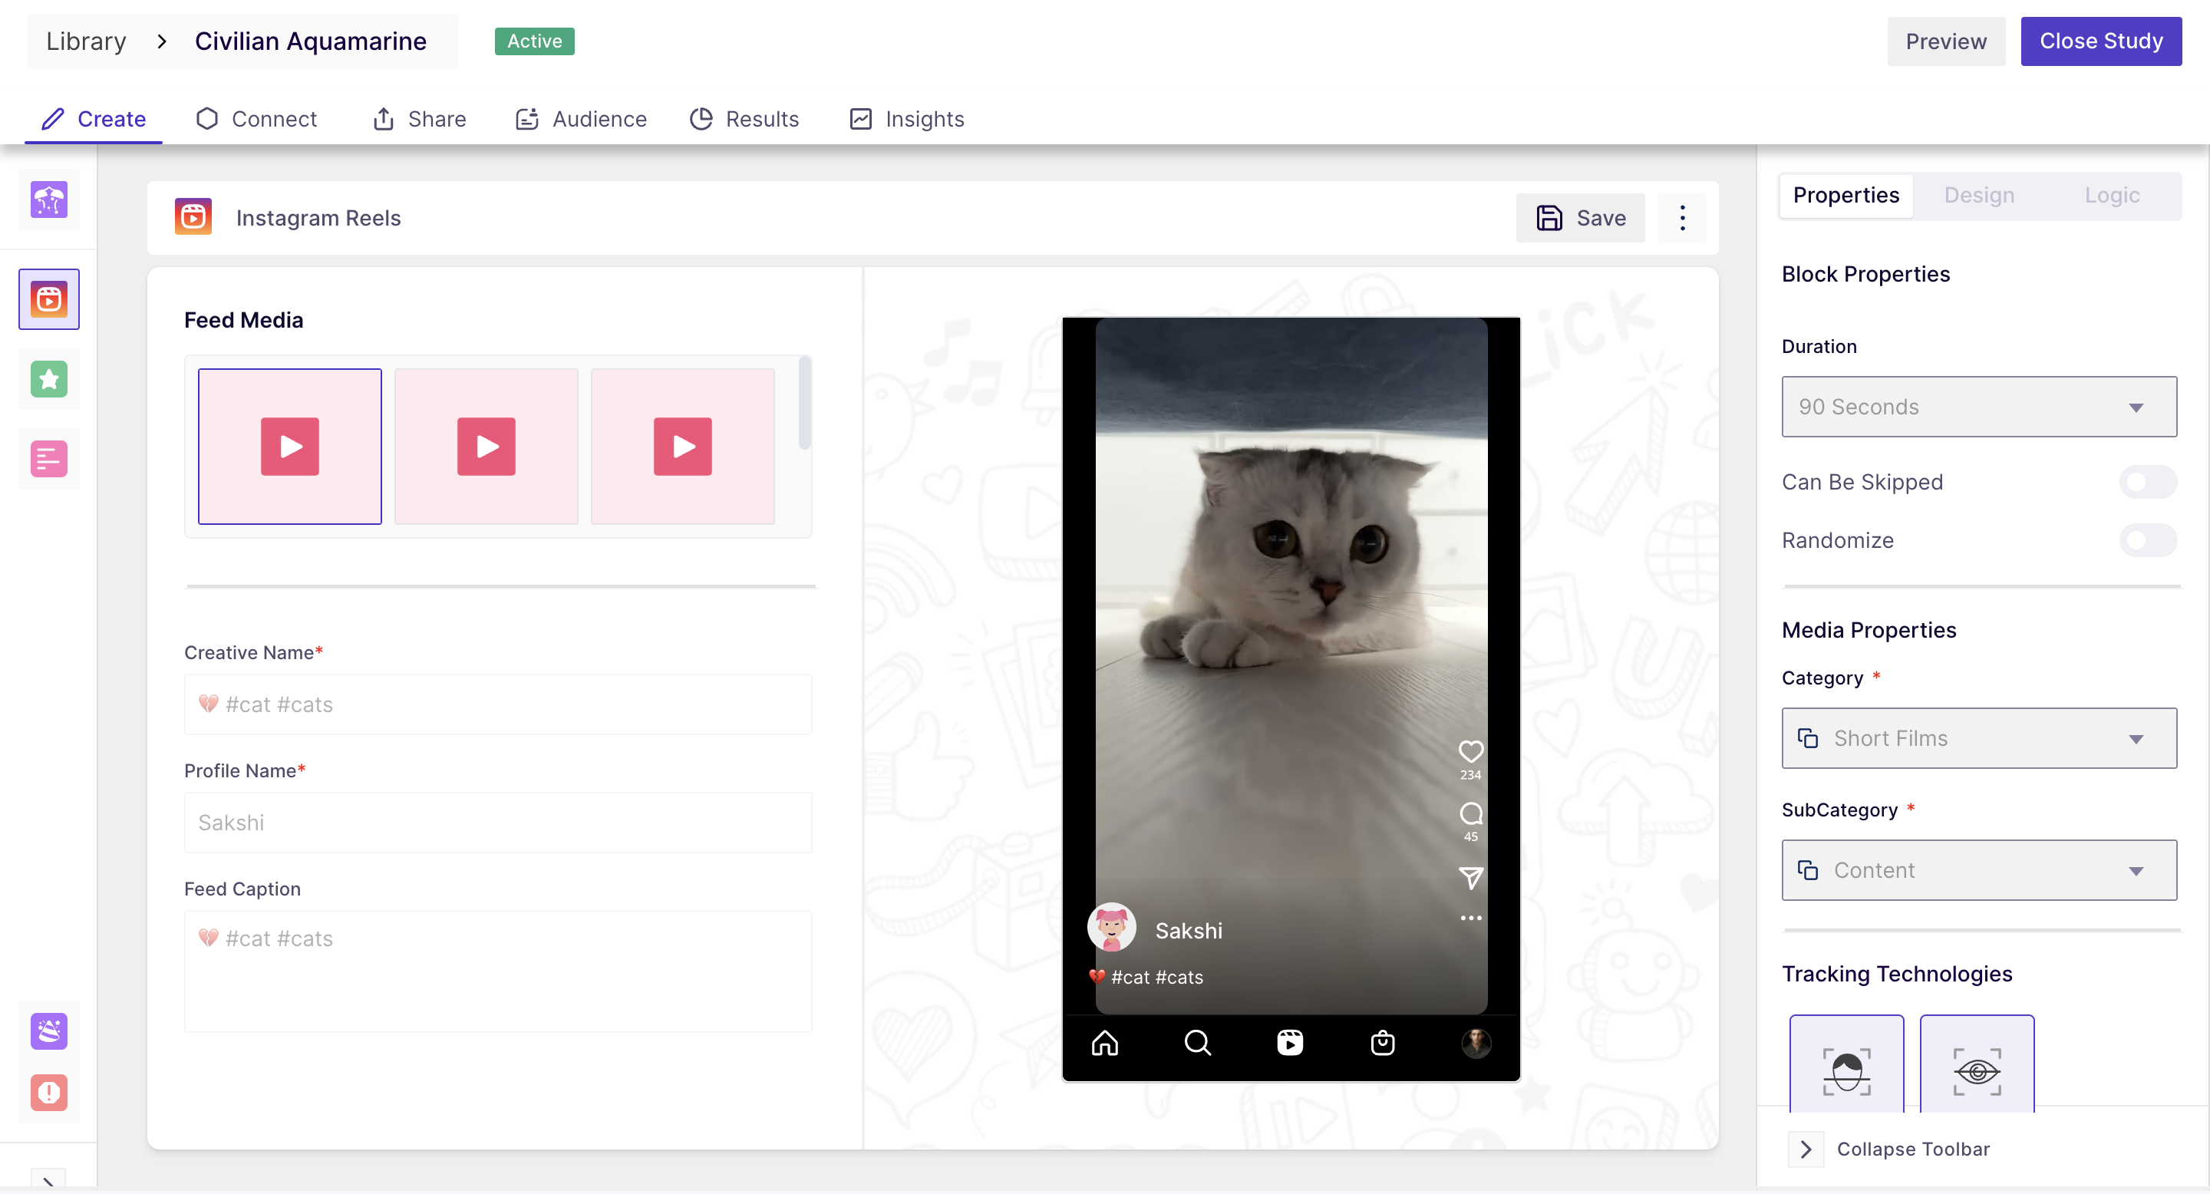
Task: Open the SubCategory Content dropdown
Action: 1979,869
